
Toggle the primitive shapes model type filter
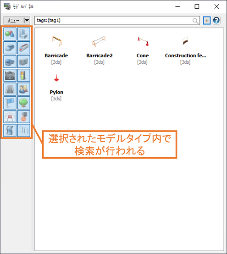point(10,34)
